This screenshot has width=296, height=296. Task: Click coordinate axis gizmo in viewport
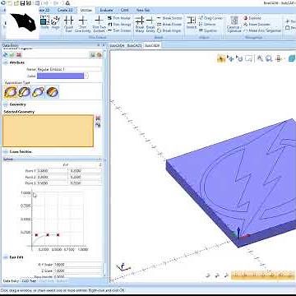(x=123, y=266)
